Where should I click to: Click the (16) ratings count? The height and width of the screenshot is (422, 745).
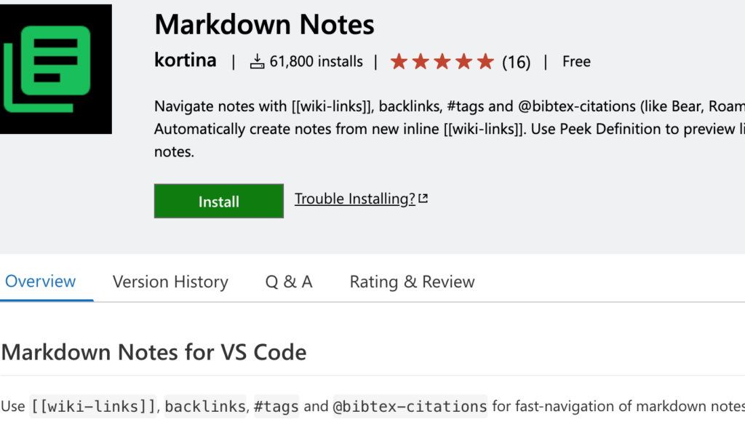tap(516, 62)
